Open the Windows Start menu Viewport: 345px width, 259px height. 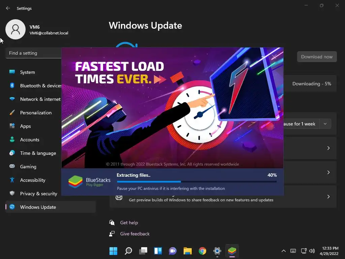[x=113, y=251]
